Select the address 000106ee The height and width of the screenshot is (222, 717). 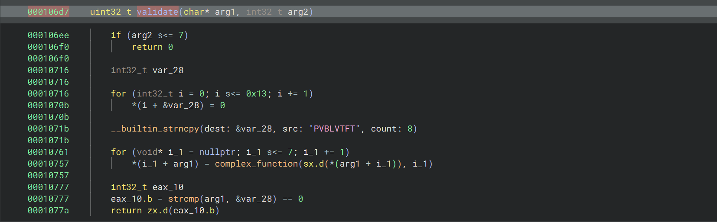pyautogui.click(x=48, y=35)
